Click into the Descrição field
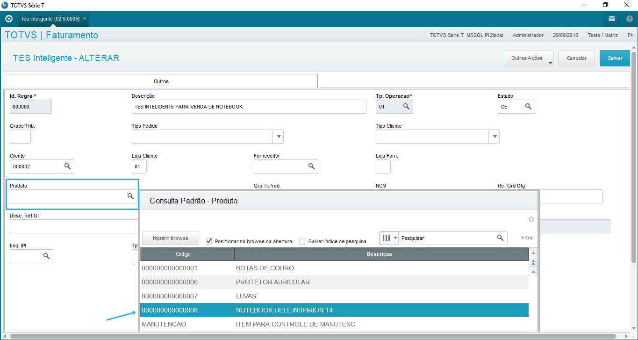Screen dimensions: 638x340 coord(249,107)
